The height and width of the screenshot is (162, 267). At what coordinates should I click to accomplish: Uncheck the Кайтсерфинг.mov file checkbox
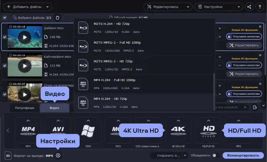[x=5, y=66]
